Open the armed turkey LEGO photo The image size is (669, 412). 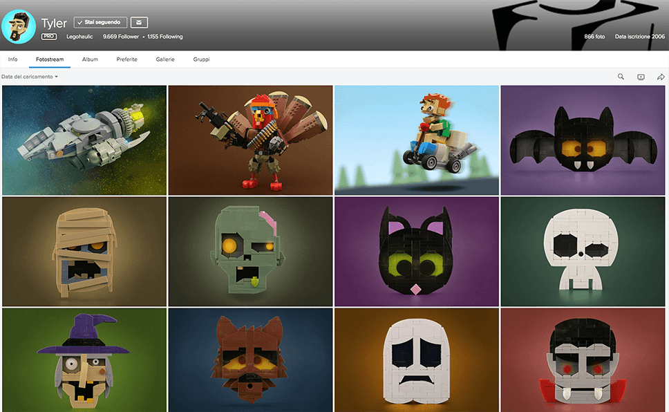250,140
